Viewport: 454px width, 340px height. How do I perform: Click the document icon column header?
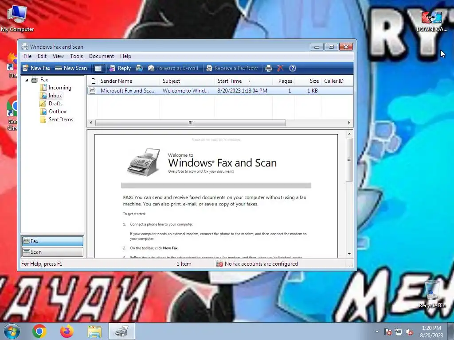click(x=93, y=81)
